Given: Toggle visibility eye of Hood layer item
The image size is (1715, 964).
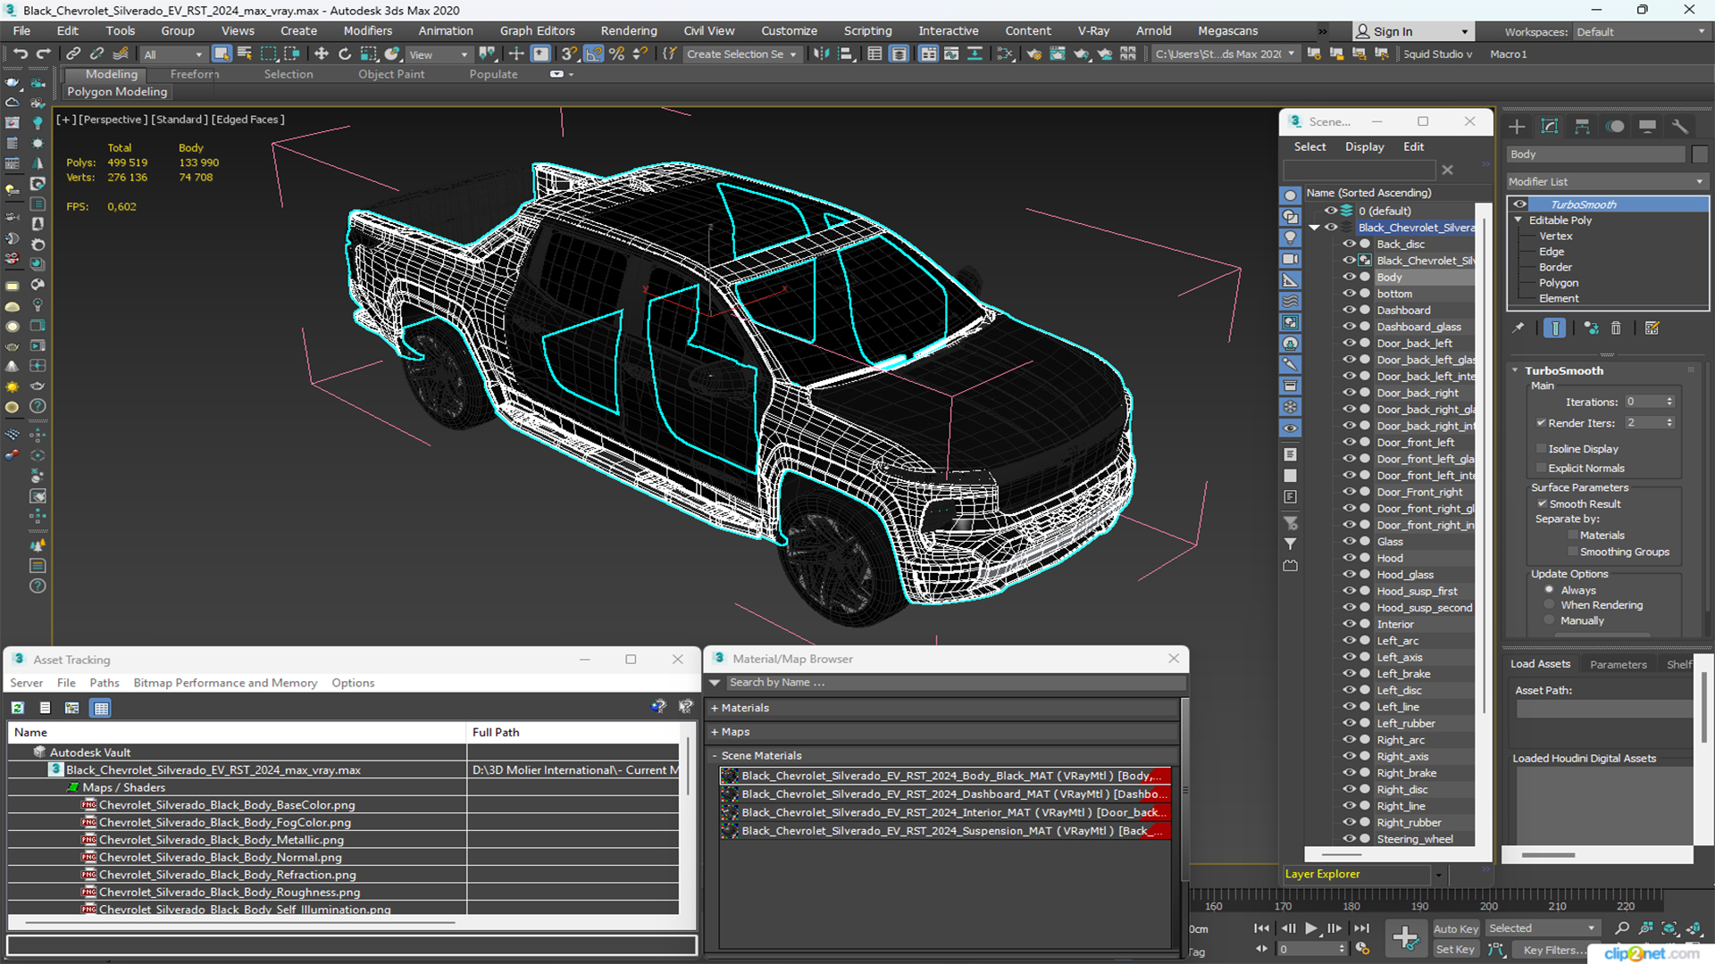Looking at the screenshot, I should [1350, 558].
